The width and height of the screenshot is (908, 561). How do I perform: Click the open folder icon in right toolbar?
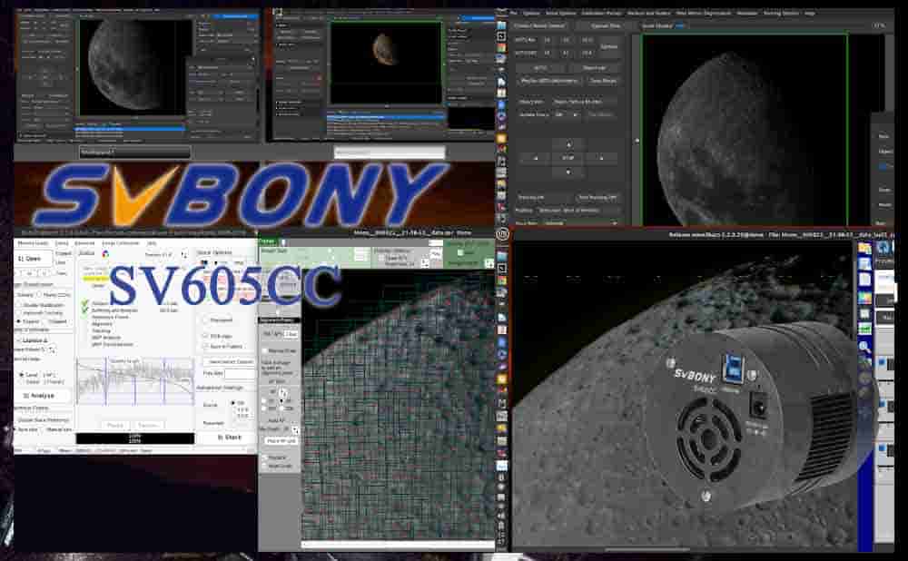pos(864,248)
